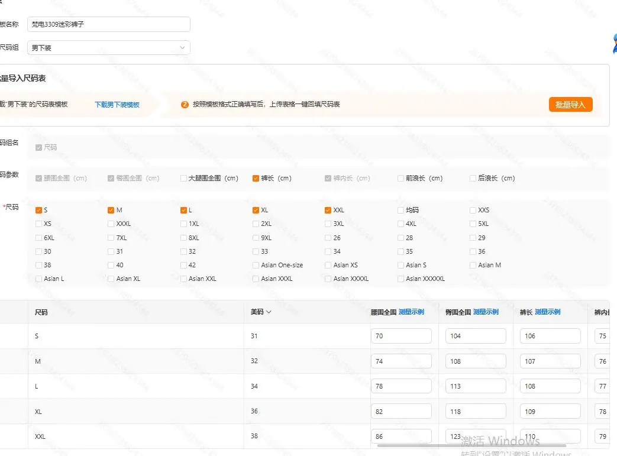Check the 8XL size checkbox

tap(183, 238)
